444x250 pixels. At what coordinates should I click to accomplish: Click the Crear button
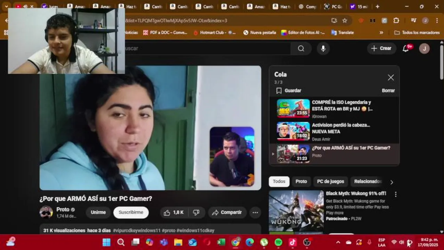(x=381, y=48)
